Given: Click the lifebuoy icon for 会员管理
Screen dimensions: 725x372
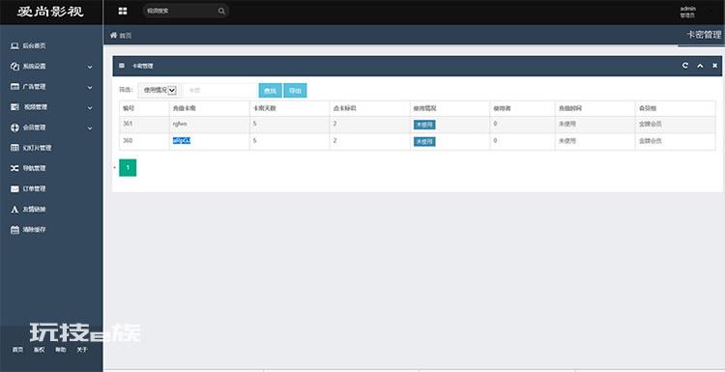Looking at the screenshot, I should pos(14,128).
